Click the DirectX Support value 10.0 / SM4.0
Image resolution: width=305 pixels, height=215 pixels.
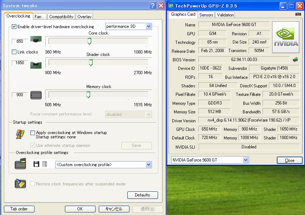click(x=284, y=86)
